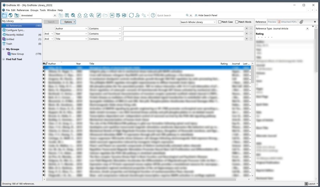Click the read/unread dot column header
Screen dimensions: 320x187
pyautogui.click(x=44, y=64)
